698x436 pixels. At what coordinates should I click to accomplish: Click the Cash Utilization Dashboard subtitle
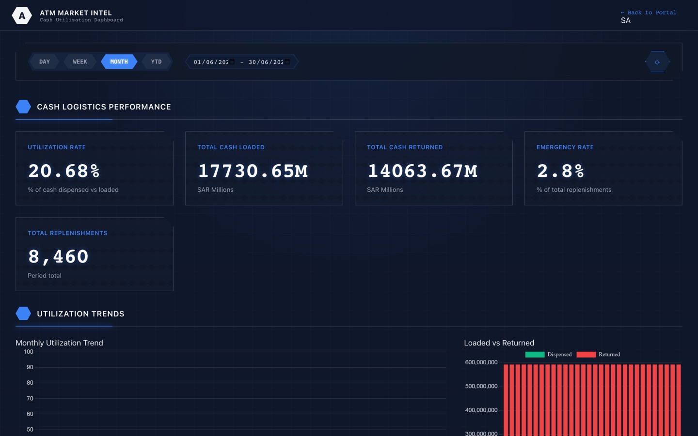[81, 20]
